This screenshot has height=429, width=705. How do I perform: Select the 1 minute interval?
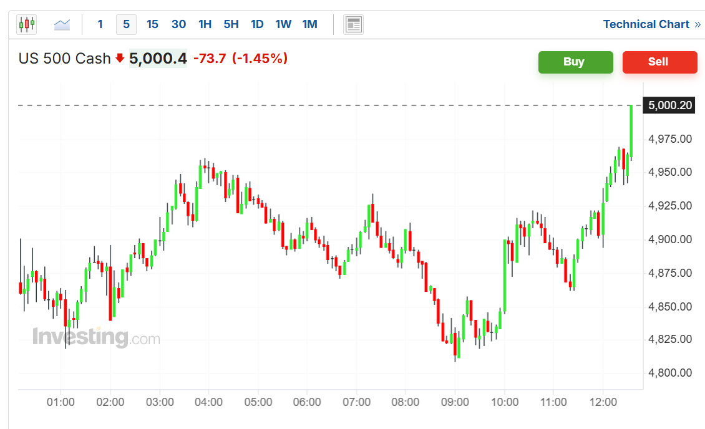pyautogui.click(x=100, y=24)
